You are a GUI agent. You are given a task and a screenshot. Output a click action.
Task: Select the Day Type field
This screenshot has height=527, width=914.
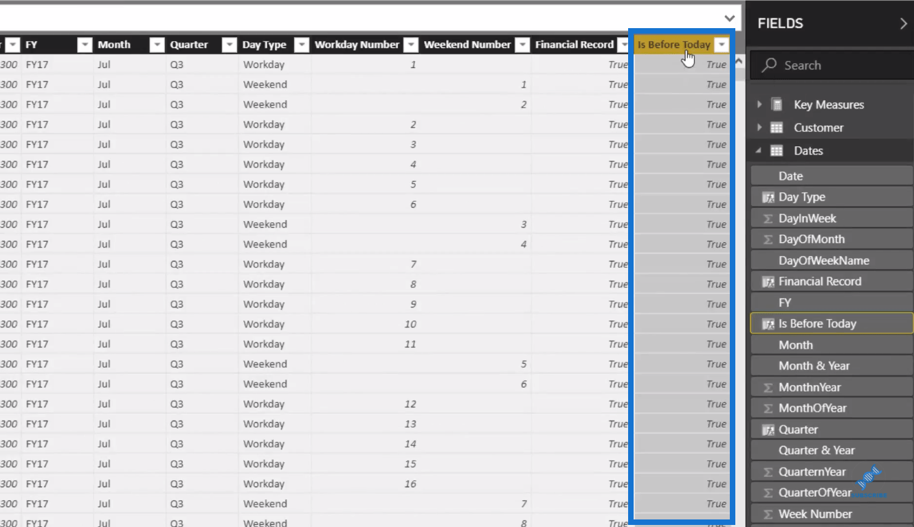click(832, 197)
